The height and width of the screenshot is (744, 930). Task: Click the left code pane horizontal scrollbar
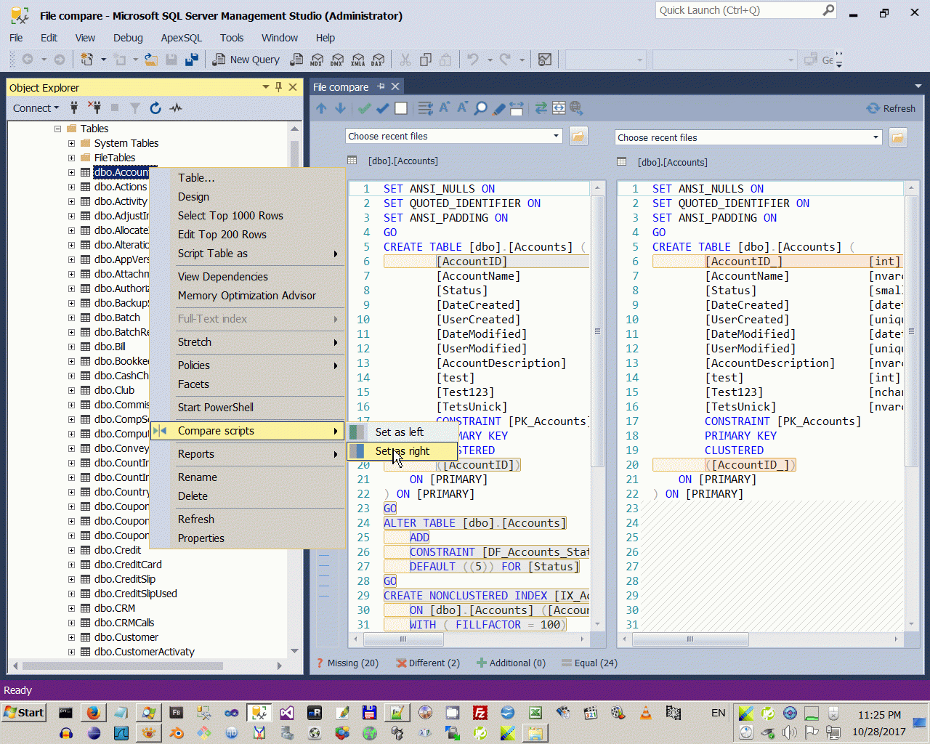click(403, 639)
